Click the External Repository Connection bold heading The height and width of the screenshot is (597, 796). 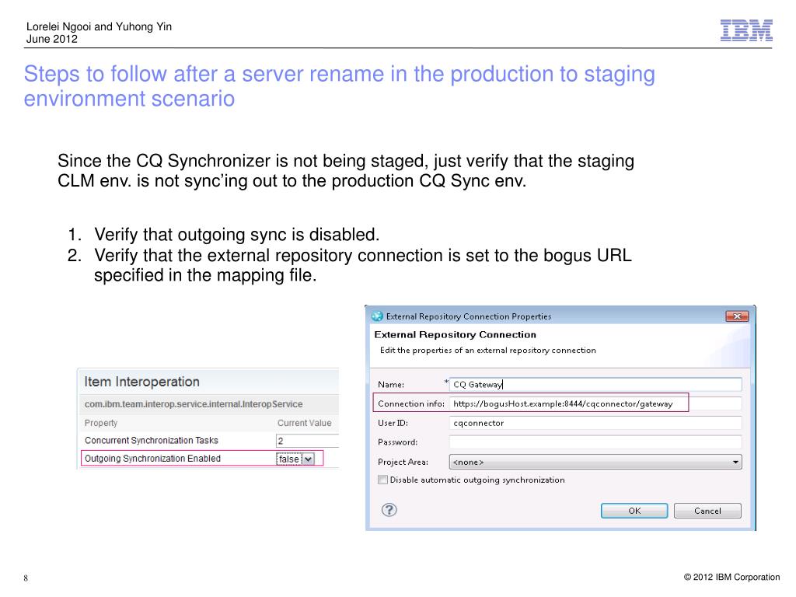(455, 334)
